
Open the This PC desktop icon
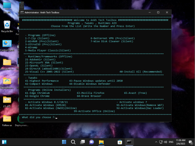7,8
